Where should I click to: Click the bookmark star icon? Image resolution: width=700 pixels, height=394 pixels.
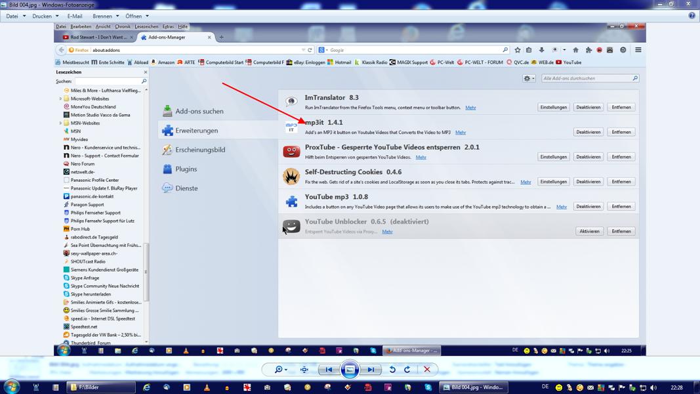[518, 50]
